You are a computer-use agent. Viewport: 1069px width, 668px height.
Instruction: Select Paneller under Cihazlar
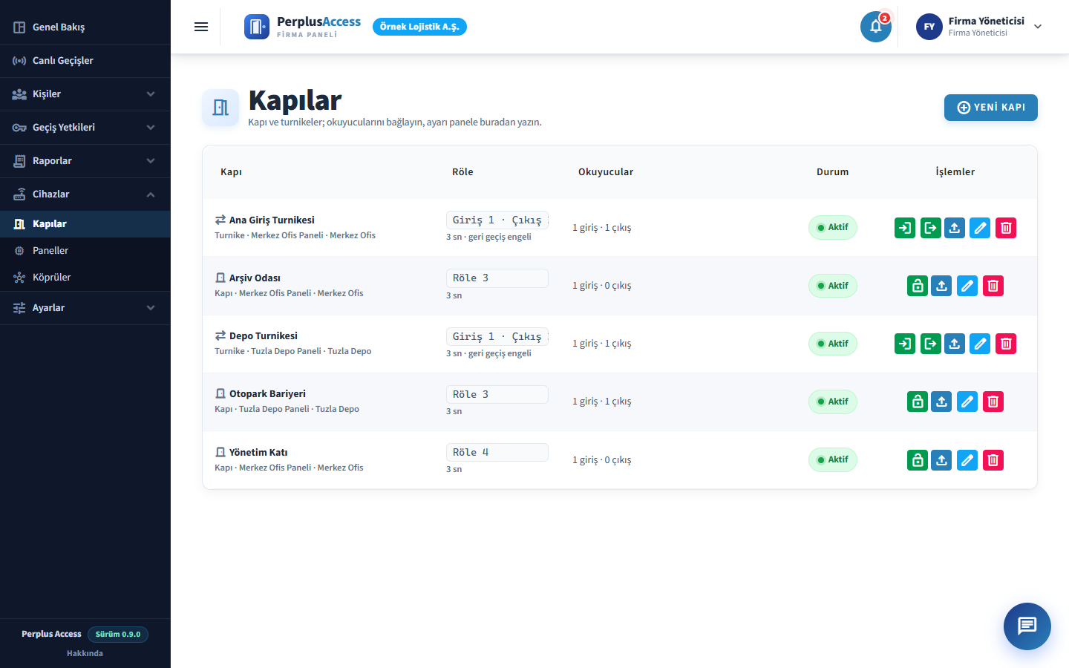click(85, 251)
